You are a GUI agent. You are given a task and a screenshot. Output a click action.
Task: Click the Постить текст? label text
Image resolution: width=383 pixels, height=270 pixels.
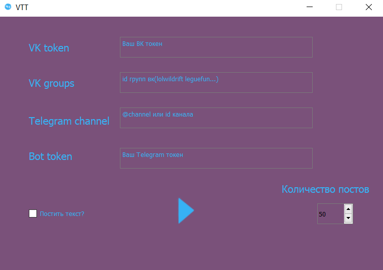click(62, 213)
